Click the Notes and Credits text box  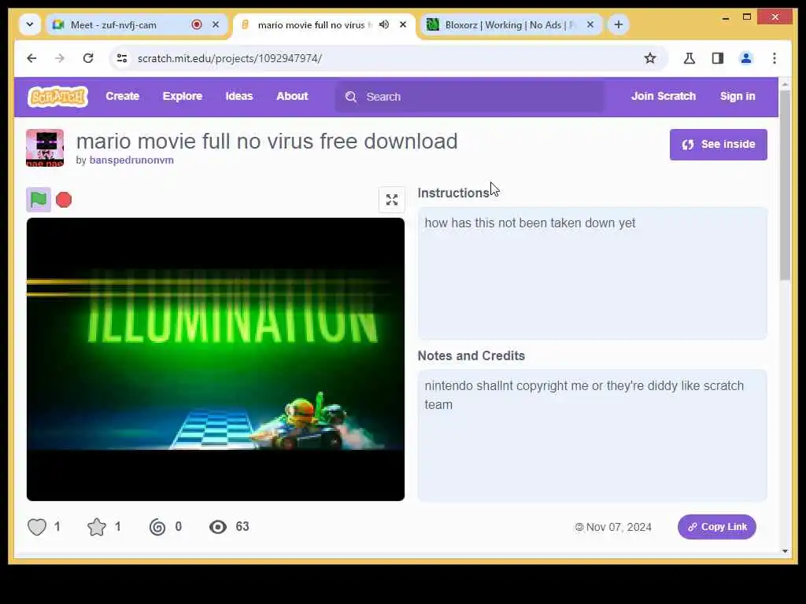coord(592,435)
